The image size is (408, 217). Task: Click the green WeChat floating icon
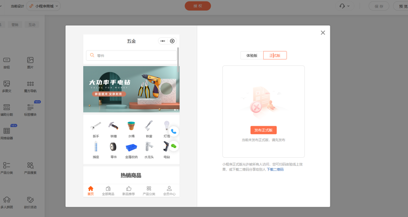pyautogui.click(x=173, y=146)
